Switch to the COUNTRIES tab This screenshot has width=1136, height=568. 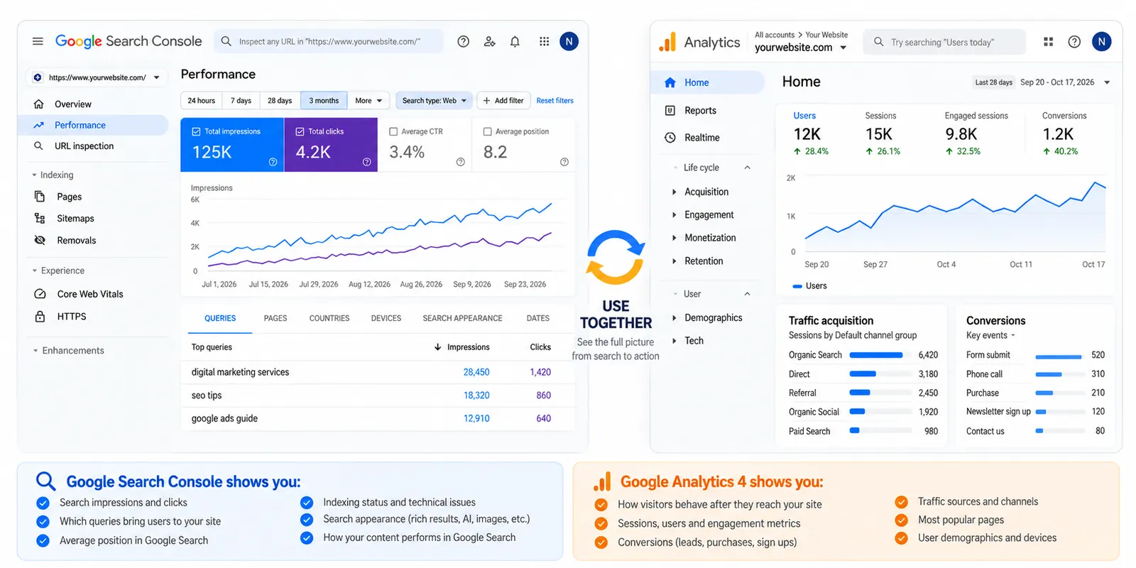coord(329,318)
